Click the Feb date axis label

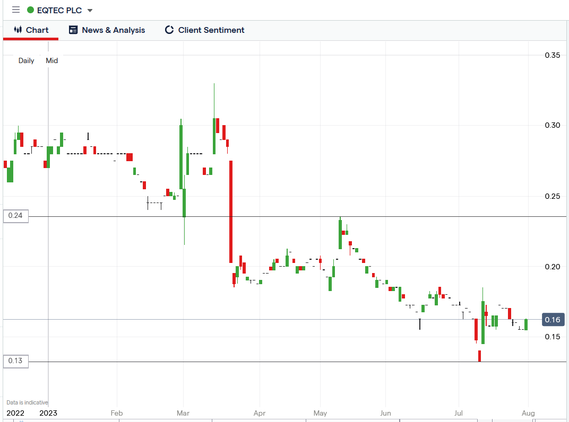pyautogui.click(x=116, y=413)
